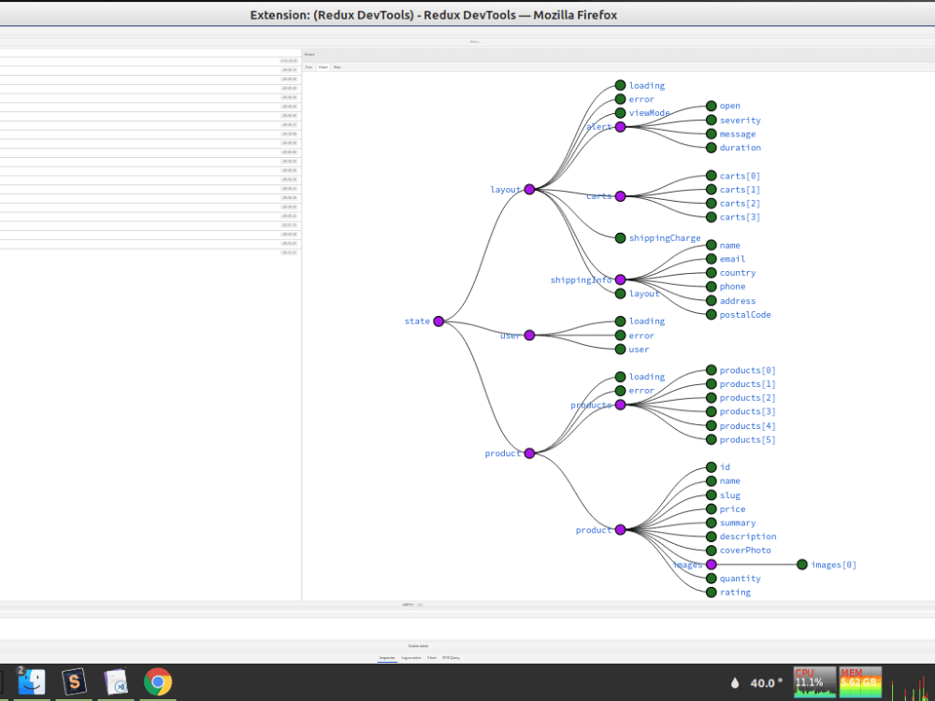Select the carts[3] node
Image resolution: width=935 pixels, height=701 pixels.
tap(711, 217)
